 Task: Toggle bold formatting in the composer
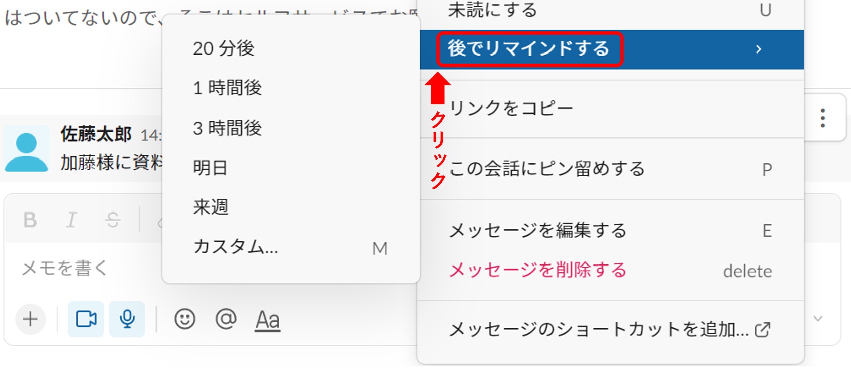[x=30, y=220]
